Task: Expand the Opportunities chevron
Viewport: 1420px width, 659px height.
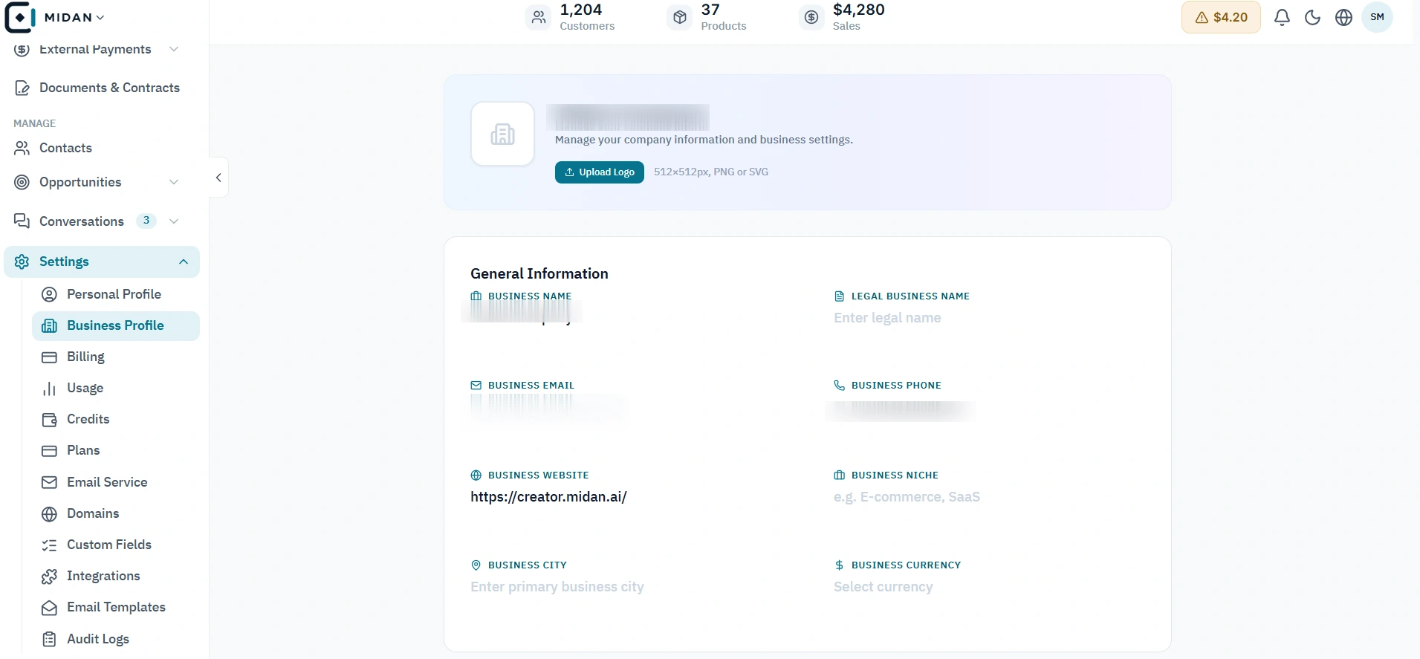Action: click(174, 182)
